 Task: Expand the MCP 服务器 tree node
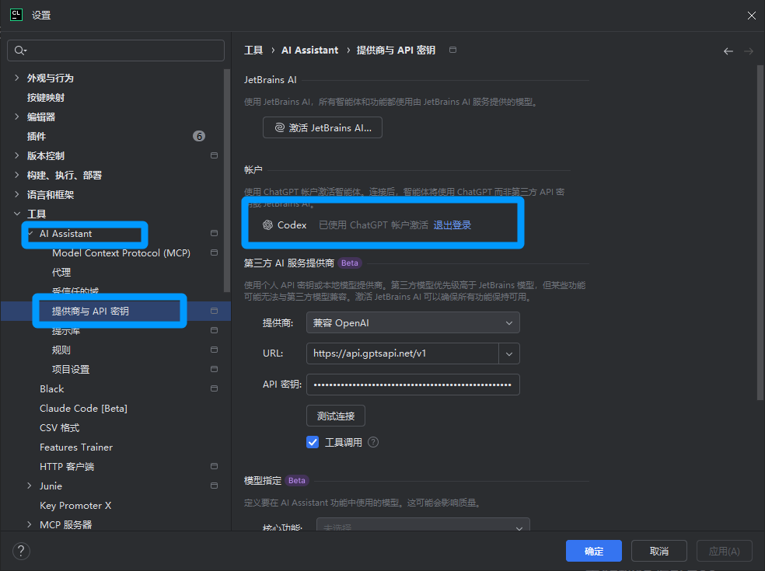pyautogui.click(x=30, y=524)
